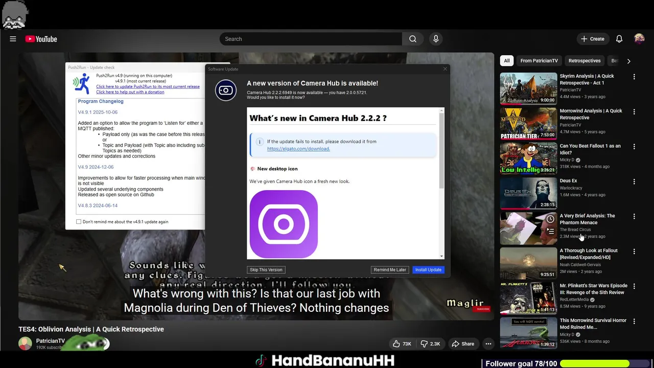Click the link to update Push2Run
The image size is (654, 368).
[x=148, y=86]
